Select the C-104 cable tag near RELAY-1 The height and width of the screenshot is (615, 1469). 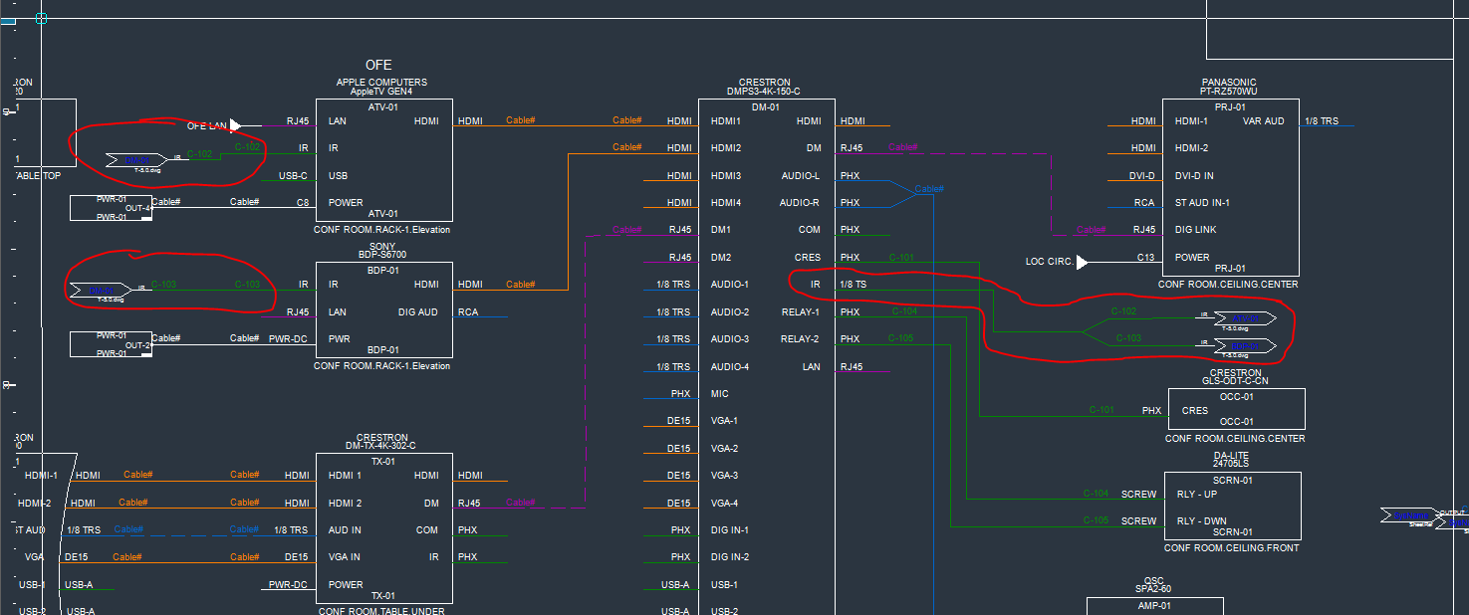(903, 311)
